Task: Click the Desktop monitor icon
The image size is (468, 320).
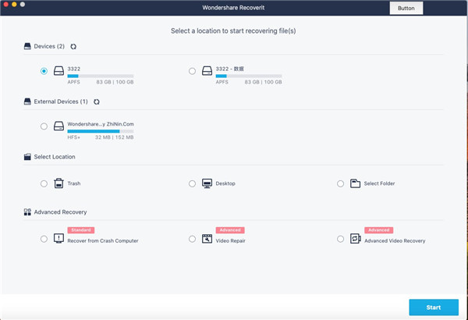Action: tap(207, 183)
